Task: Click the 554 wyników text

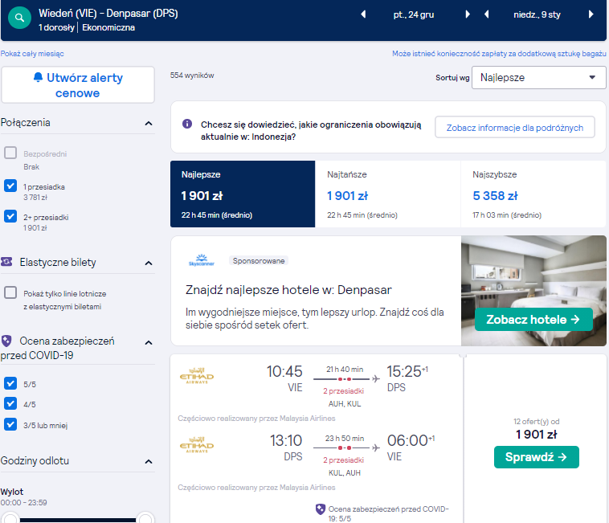Action: click(x=192, y=76)
